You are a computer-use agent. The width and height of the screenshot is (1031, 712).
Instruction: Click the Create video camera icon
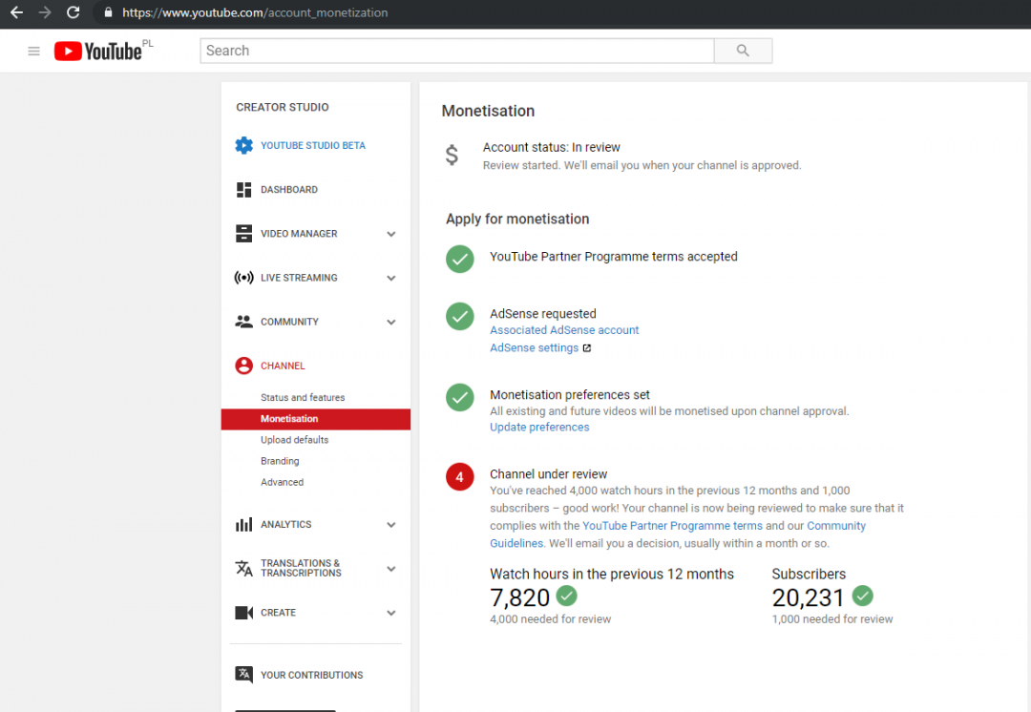pos(244,613)
